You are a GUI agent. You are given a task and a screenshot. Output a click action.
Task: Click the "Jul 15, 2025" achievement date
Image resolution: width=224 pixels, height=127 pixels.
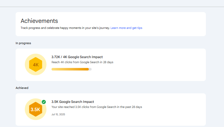tap(58, 114)
